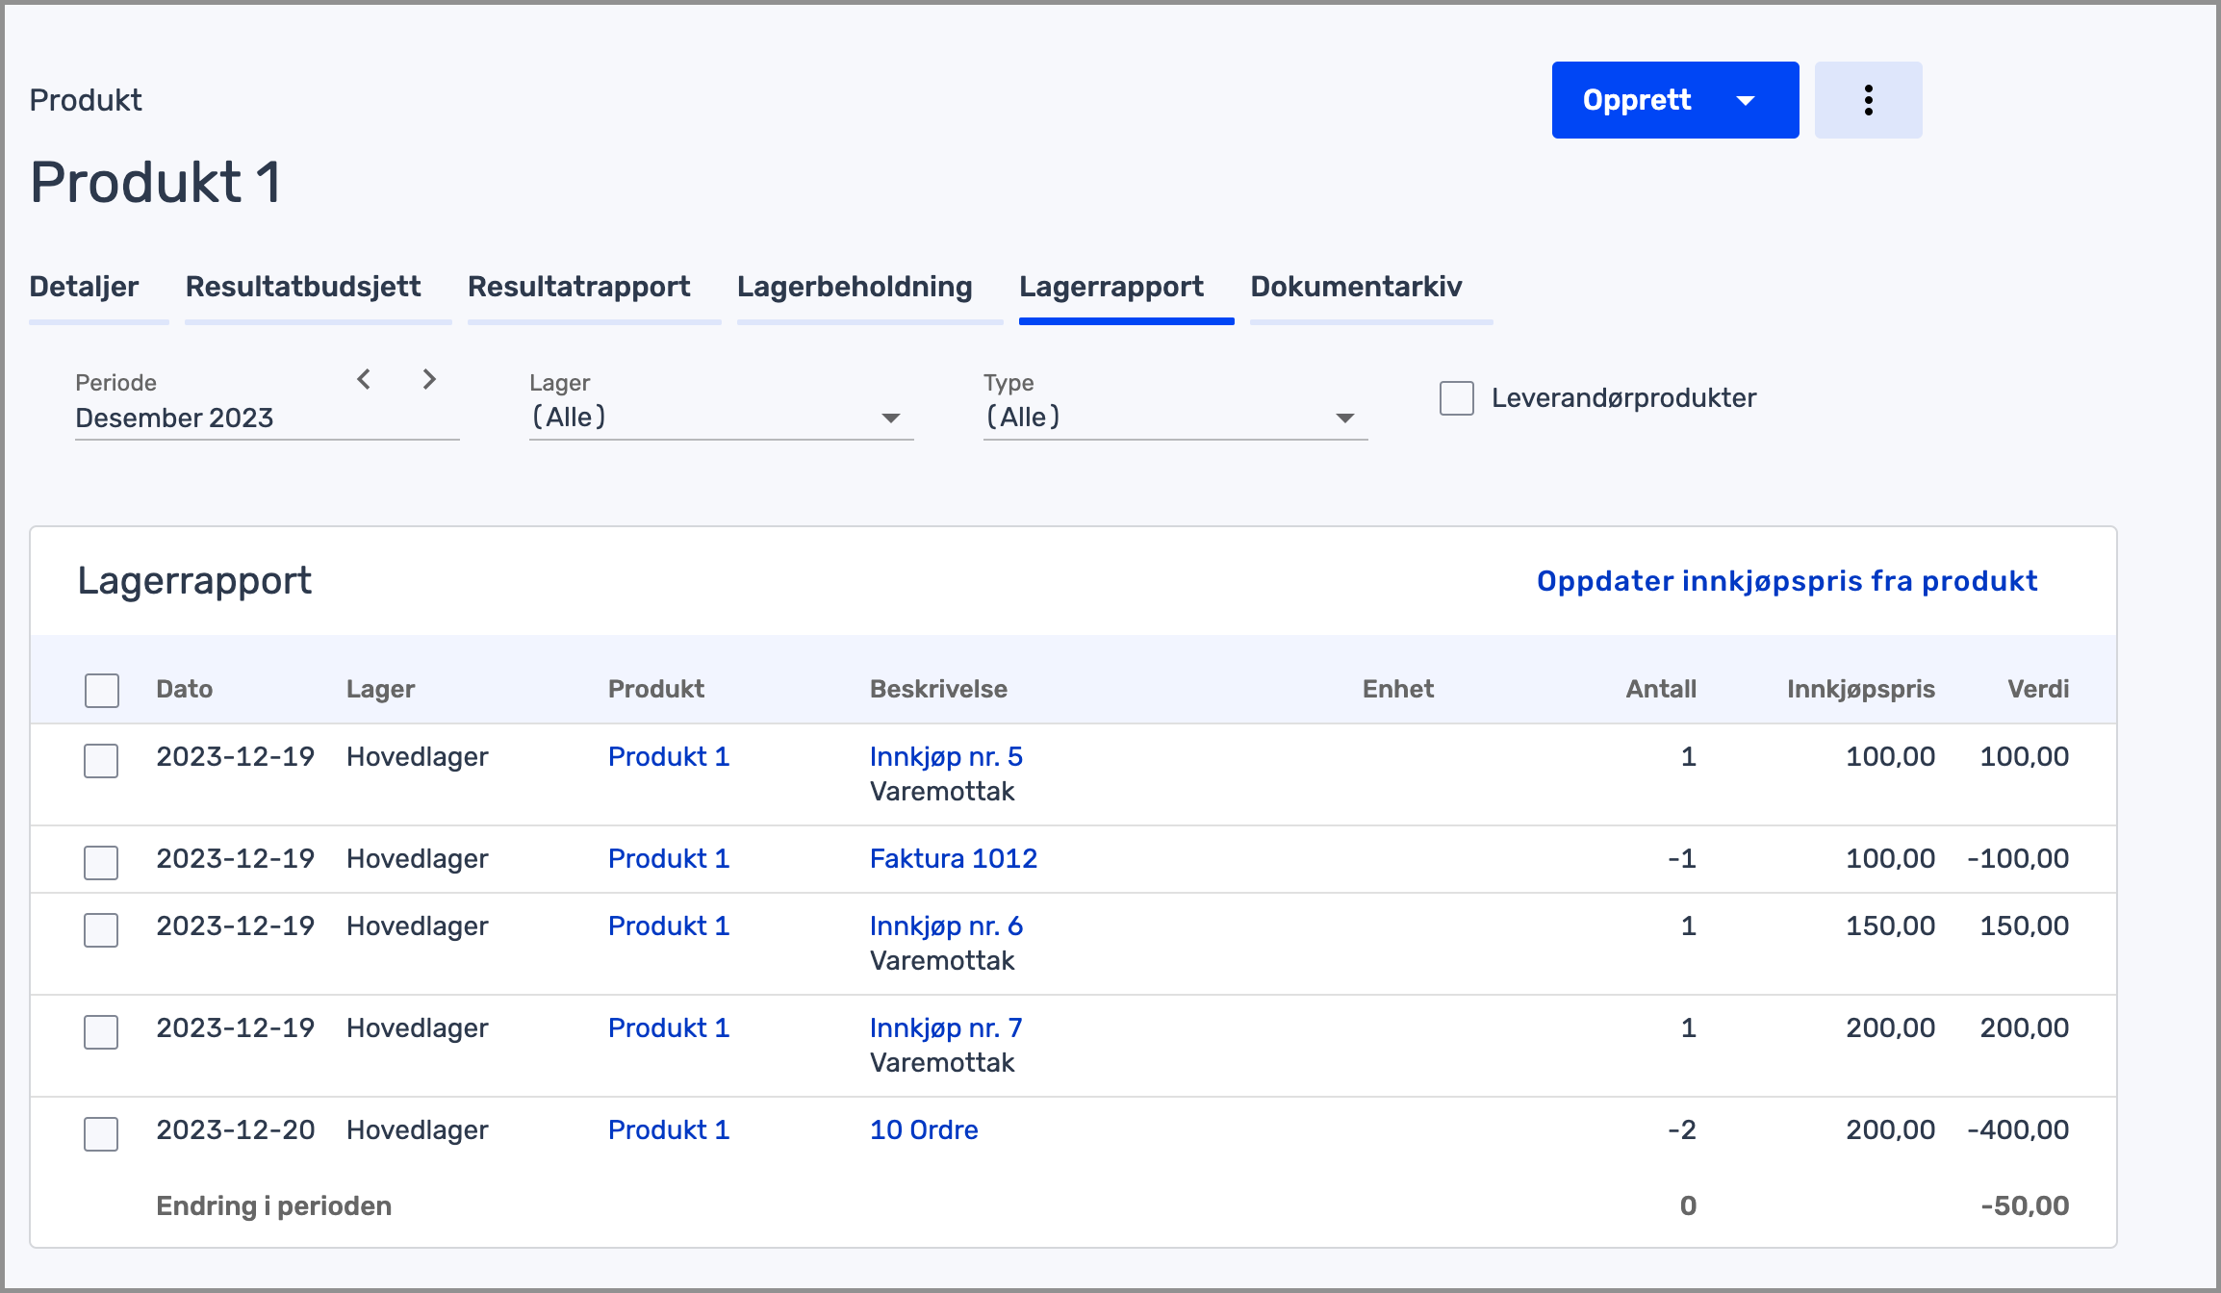Click the Beskrivelse column header

tap(938, 689)
